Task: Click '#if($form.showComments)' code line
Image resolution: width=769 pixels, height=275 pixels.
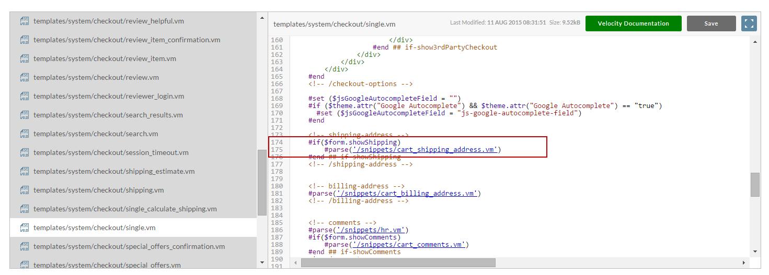Action: [x=354, y=237]
